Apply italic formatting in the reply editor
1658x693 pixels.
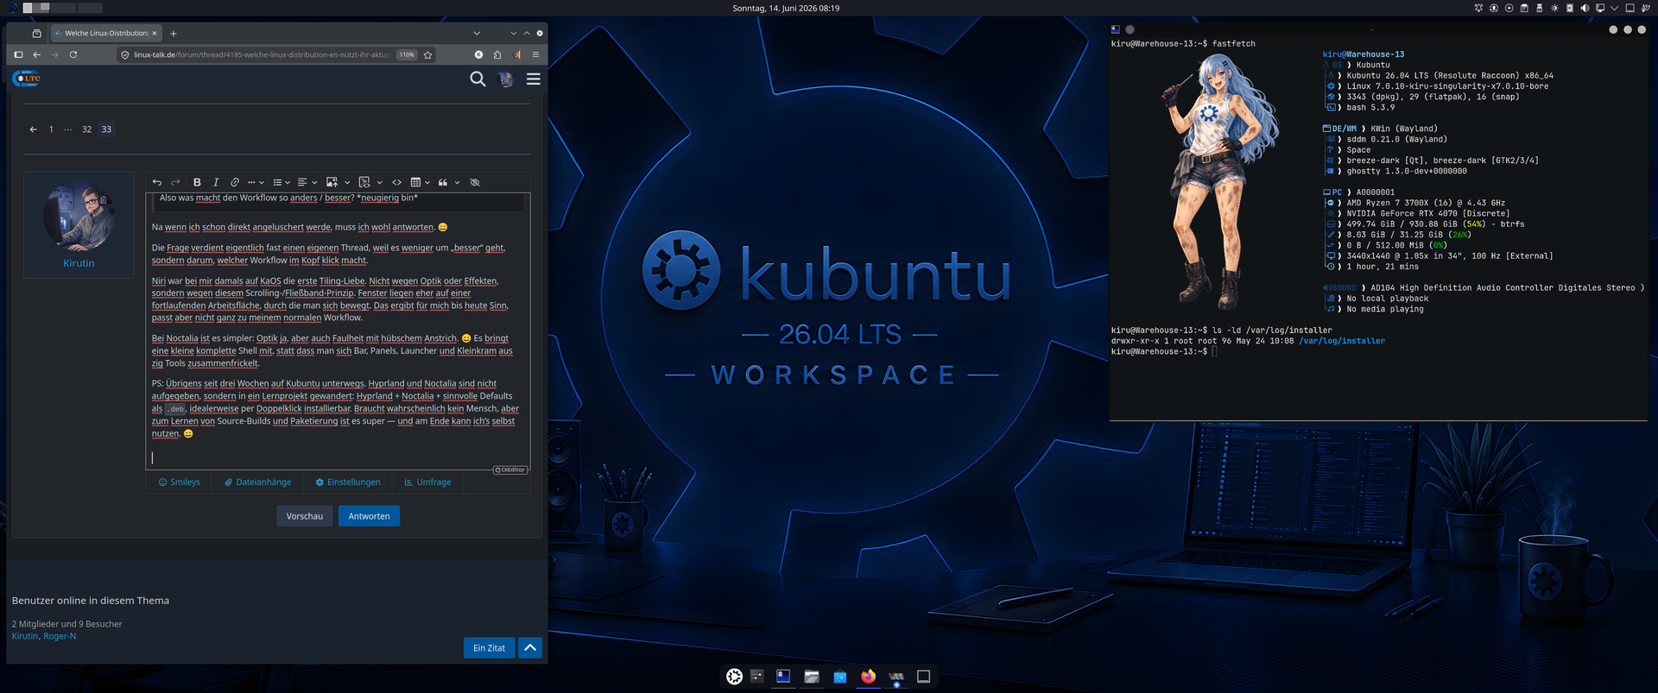coord(216,182)
